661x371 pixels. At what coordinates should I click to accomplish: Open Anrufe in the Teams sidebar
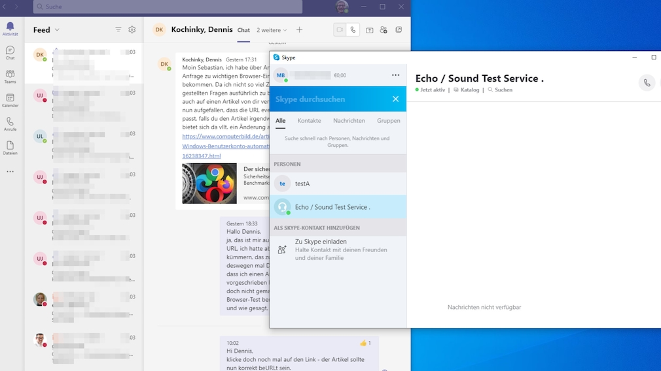coord(10,124)
